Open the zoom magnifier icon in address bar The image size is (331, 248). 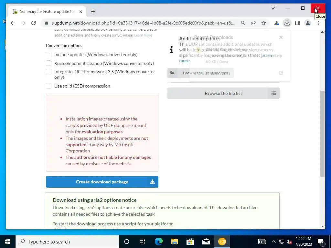(x=243, y=23)
